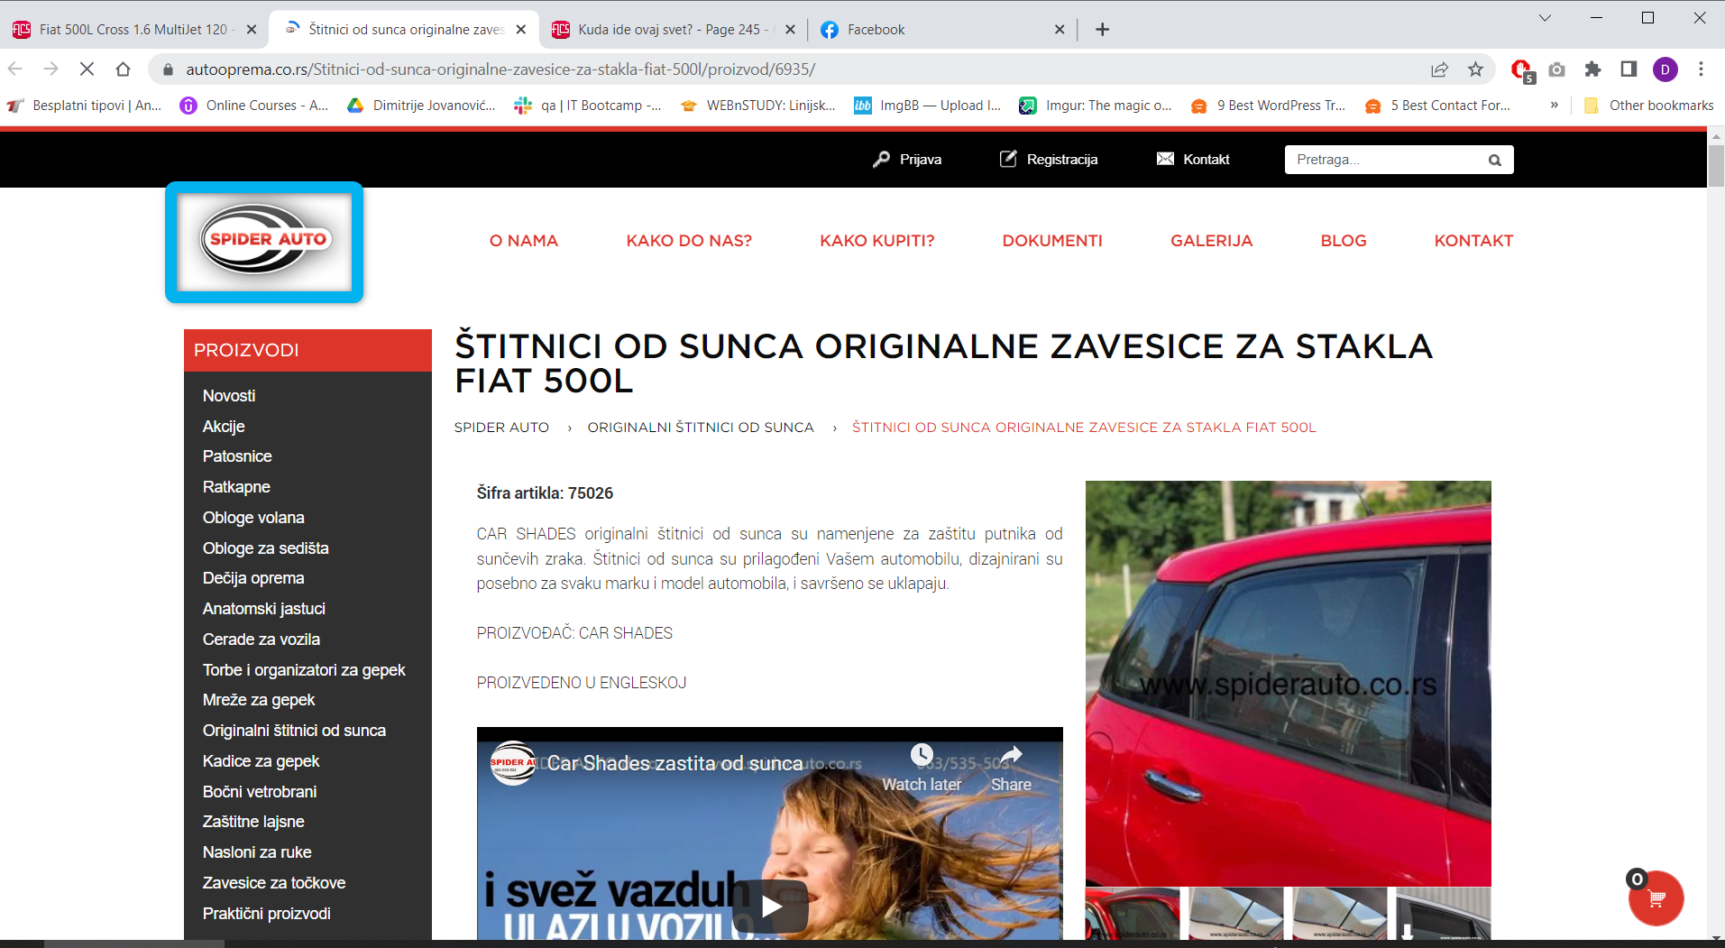Open Novosti category
This screenshot has height=948, width=1725.
click(229, 396)
